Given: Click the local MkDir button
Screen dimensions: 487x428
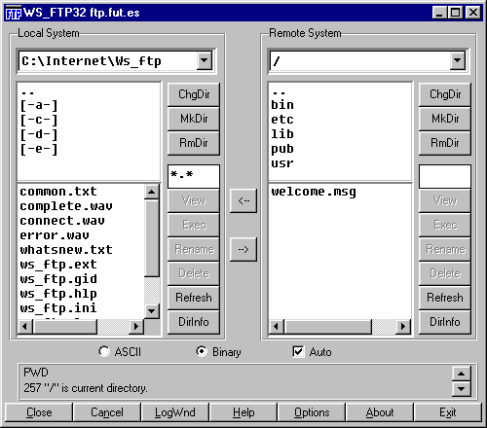Looking at the screenshot, I should (194, 119).
